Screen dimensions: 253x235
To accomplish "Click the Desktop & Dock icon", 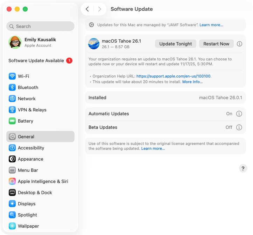I will coord(12,192).
